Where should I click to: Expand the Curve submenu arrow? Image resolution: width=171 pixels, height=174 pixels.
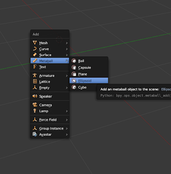click(x=67, y=49)
